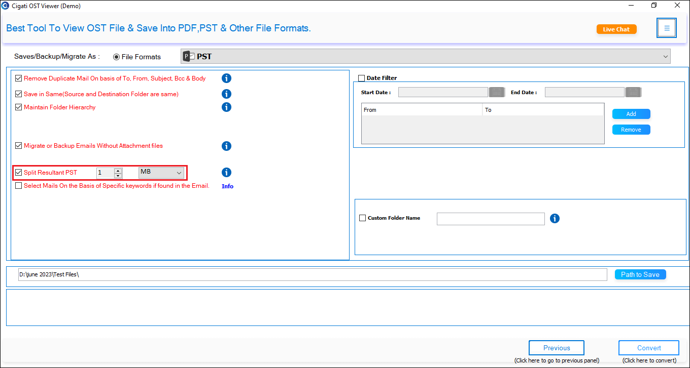Click the destination path text field
The image size is (690, 368).
(313, 274)
